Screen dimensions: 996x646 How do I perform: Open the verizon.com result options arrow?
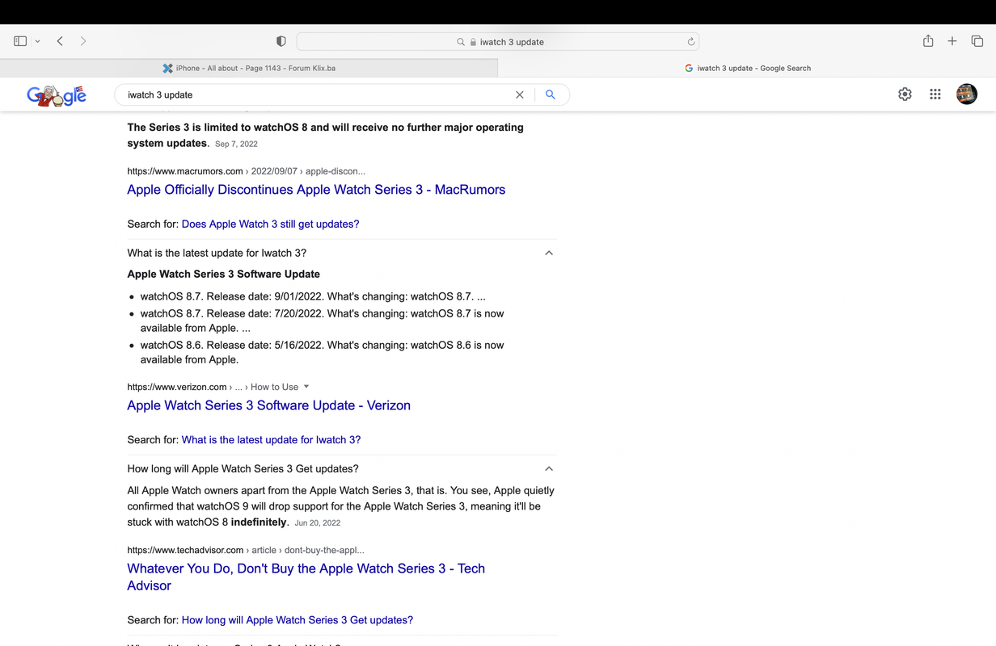click(x=306, y=387)
